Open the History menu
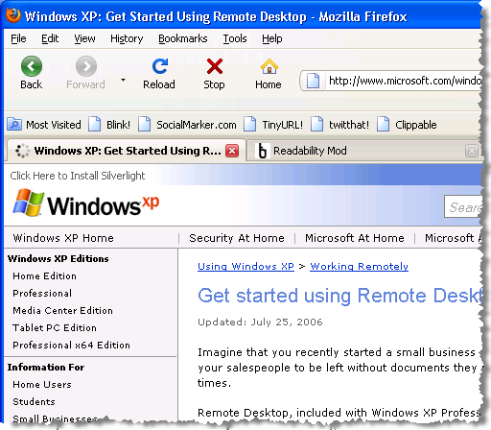The width and height of the screenshot is (491, 430). [127, 38]
